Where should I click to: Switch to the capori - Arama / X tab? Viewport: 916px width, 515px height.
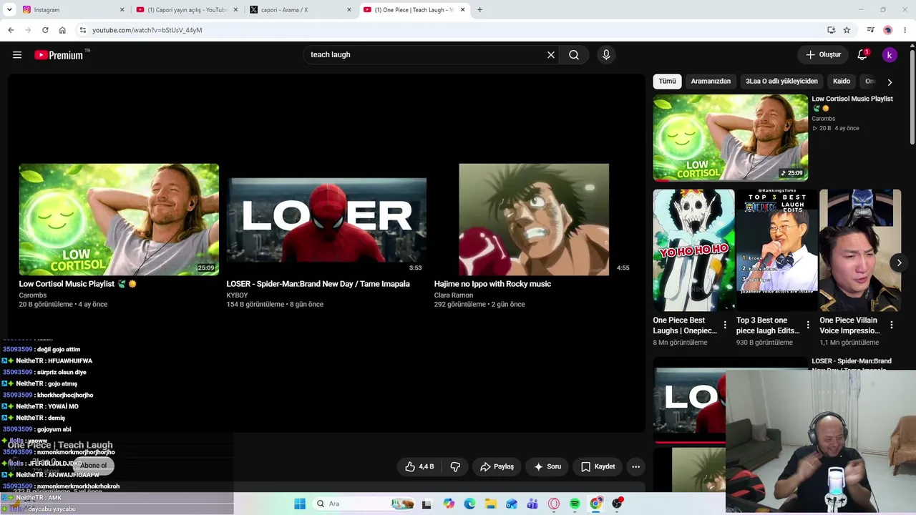pyautogui.click(x=300, y=10)
